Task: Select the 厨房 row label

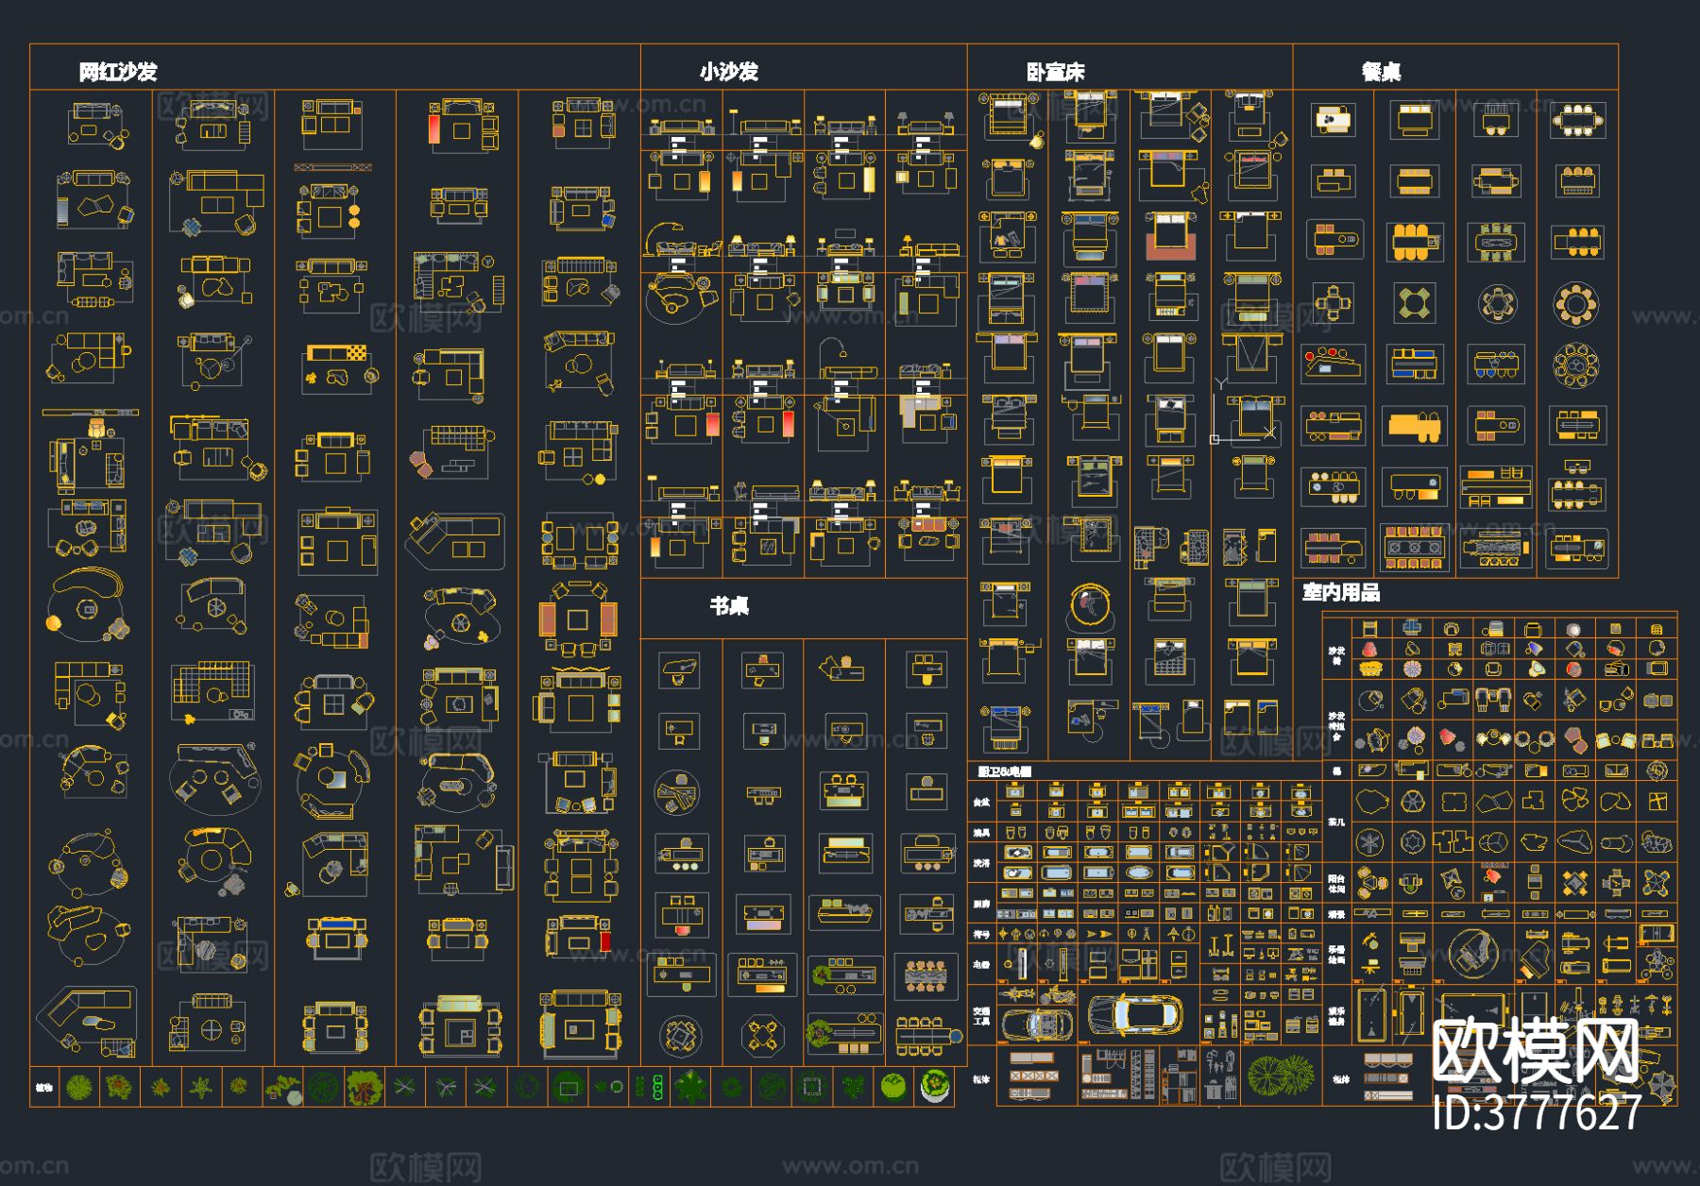Action: click(x=981, y=904)
